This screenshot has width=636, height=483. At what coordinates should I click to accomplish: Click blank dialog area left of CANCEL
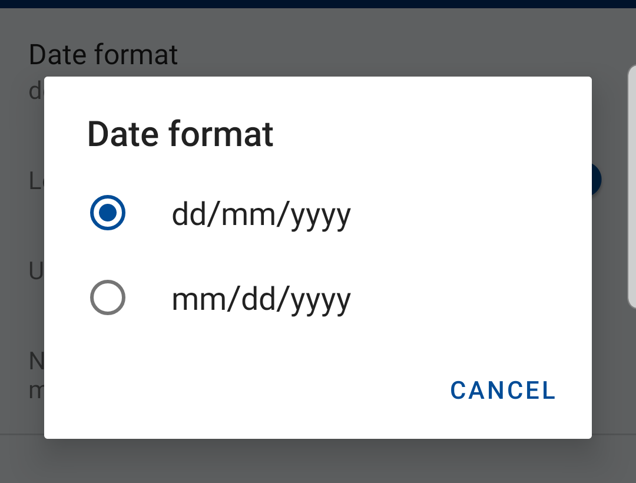243,390
